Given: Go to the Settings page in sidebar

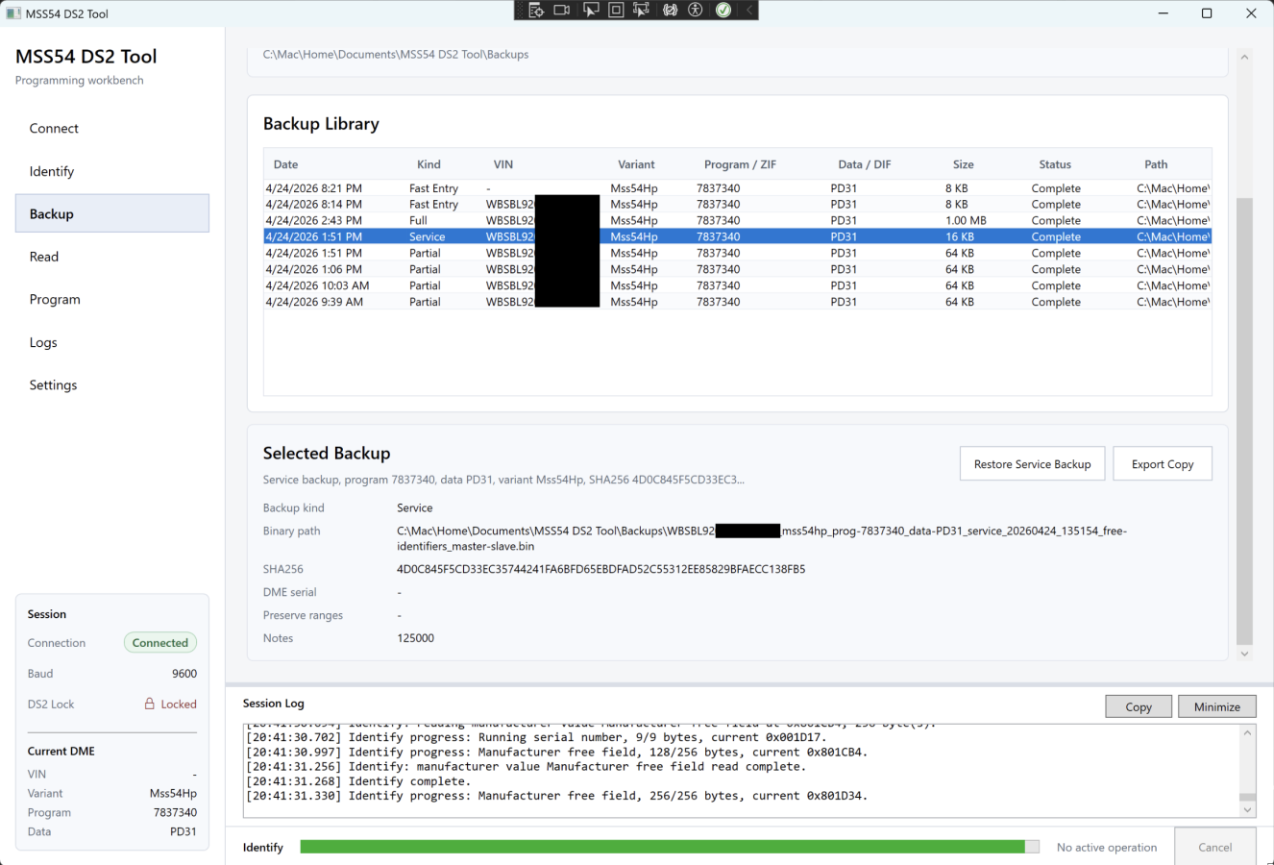Looking at the screenshot, I should pyautogui.click(x=53, y=385).
